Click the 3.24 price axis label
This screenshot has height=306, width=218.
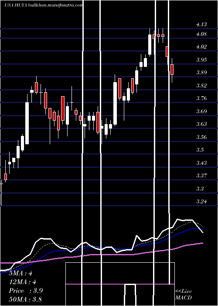coord(201,202)
